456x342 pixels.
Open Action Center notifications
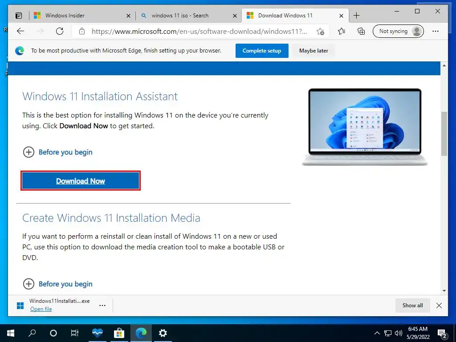click(x=442, y=333)
